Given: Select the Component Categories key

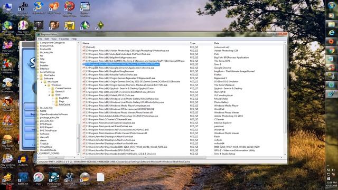Looking at the screenshot, I should (x=52, y=43).
